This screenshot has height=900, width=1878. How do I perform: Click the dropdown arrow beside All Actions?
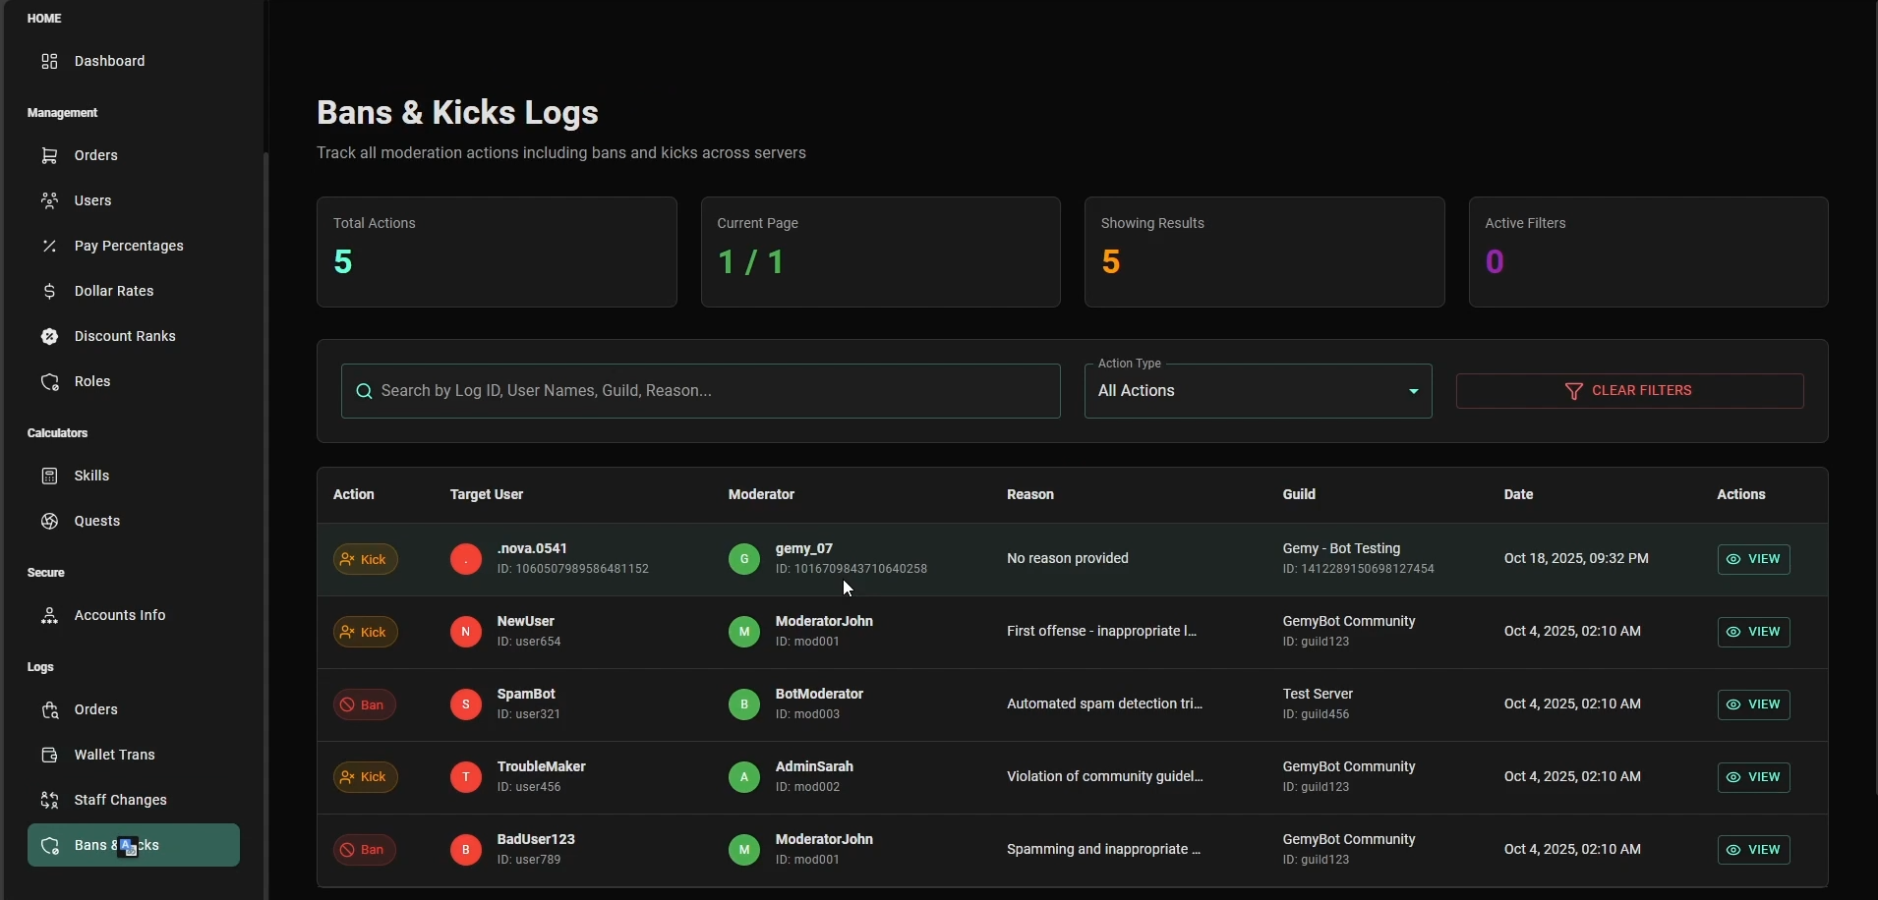point(1413,391)
